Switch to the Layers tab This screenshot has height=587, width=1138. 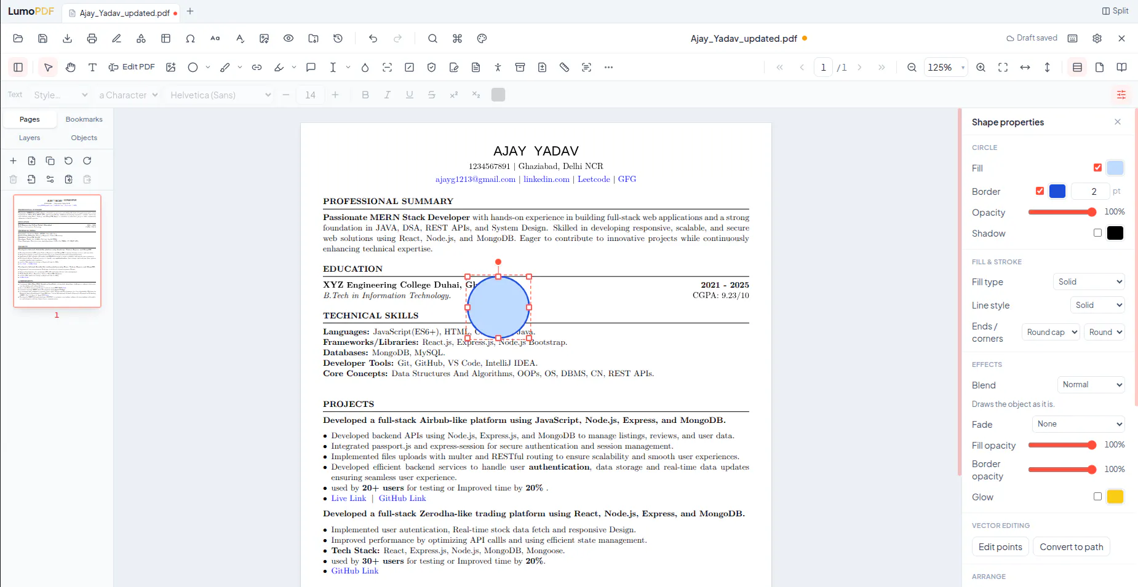tap(30, 138)
